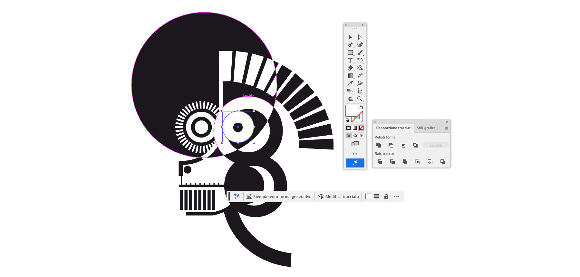Apply Trim pathfinder

tap(392, 162)
